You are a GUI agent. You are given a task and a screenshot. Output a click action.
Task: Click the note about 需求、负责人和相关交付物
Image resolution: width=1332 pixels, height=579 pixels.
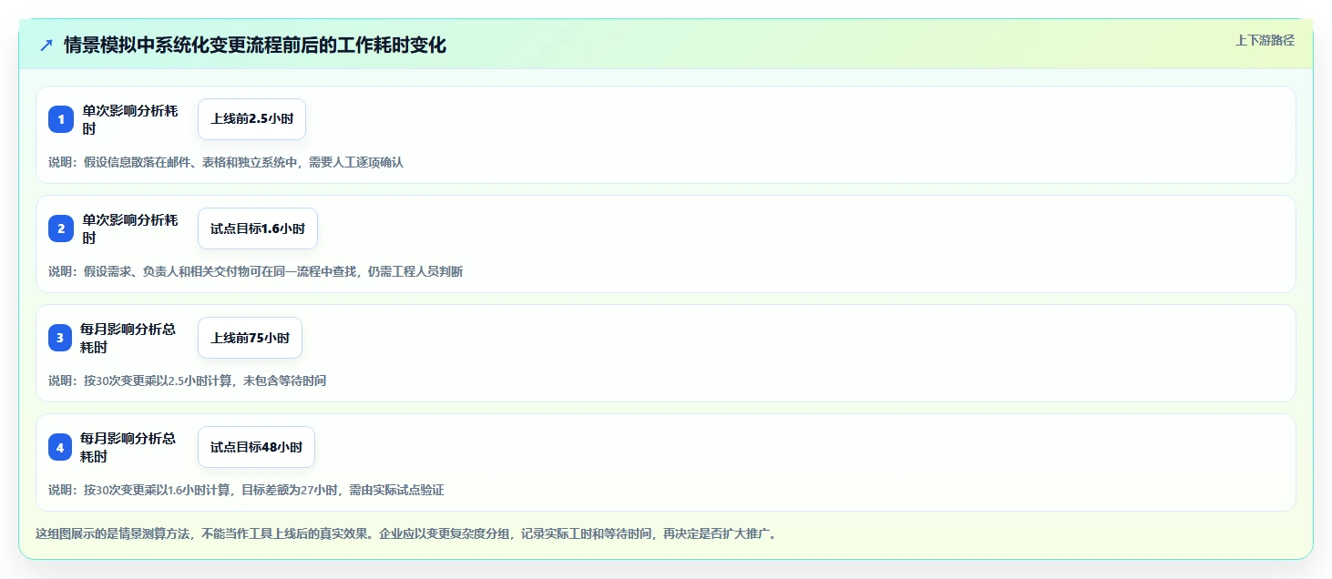tap(256, 271)
